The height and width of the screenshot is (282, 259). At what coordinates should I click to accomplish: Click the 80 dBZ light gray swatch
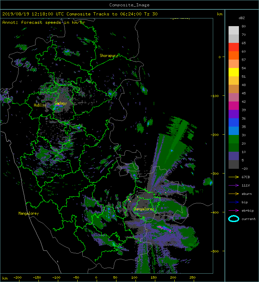234,30
